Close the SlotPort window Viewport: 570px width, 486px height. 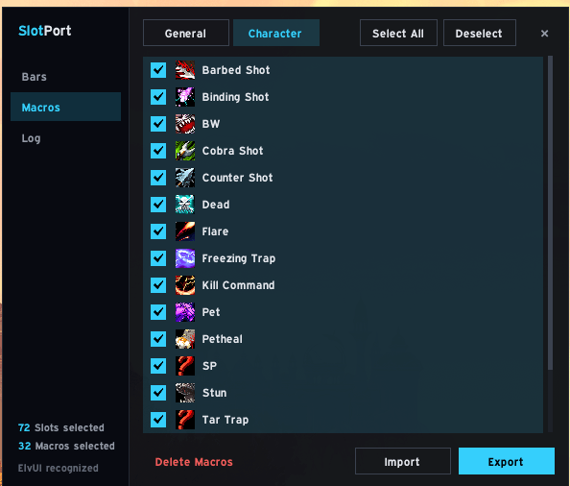coord(544,34)
